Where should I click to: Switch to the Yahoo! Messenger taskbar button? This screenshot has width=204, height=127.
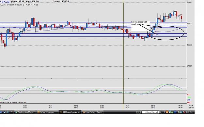(47, 112)
